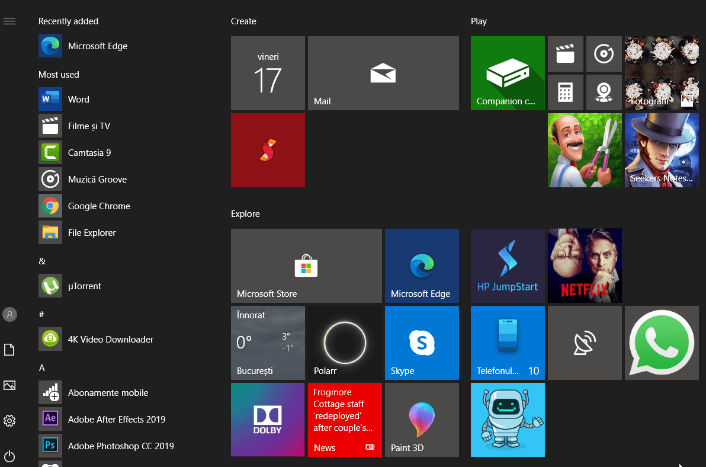Click the Most used heading
The width and height of the screenshot is (706, 467).
point(59,75)
